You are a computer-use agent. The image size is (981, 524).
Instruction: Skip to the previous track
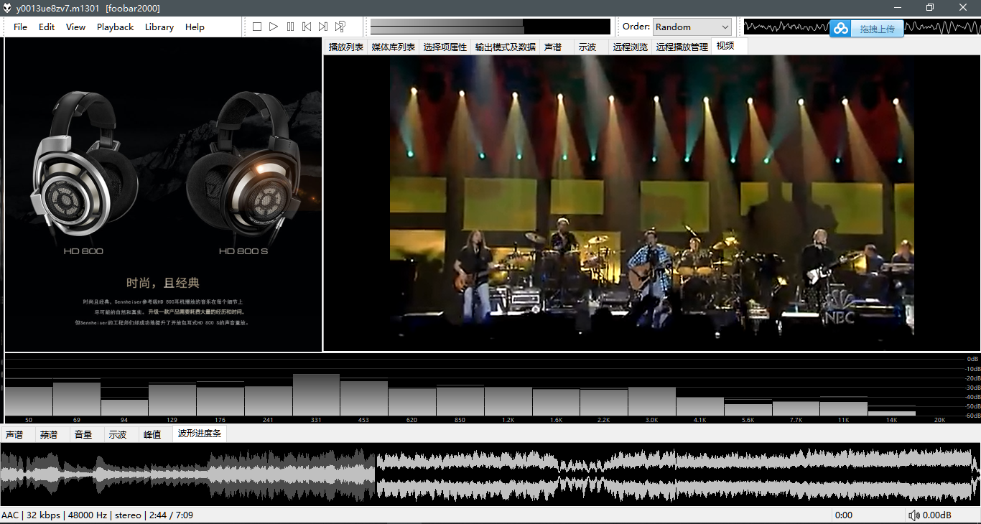click(307, 27)
